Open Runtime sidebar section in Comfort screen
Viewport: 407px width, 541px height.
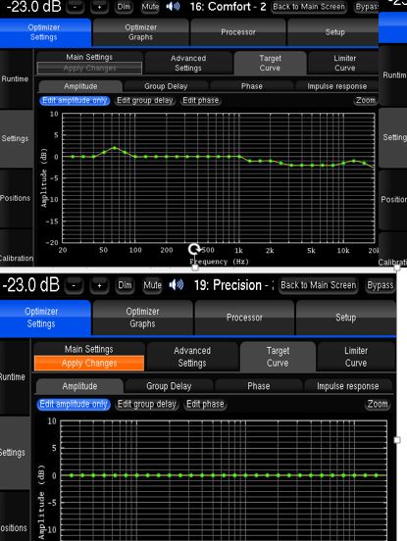[16, 79]
